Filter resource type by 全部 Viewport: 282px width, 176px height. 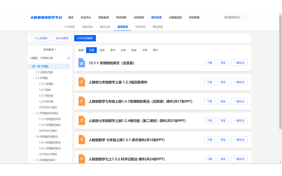pyautogui.click(x=91, y=50)
